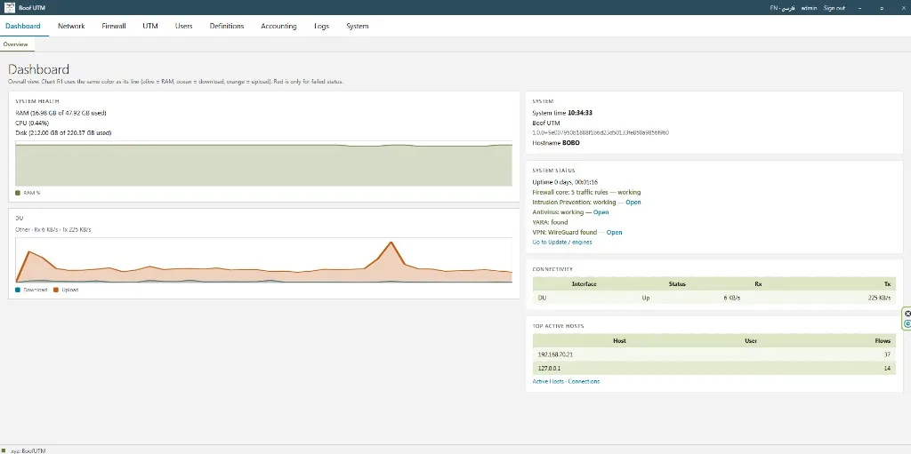This screenshot has height=454, width=911.
Task: Click the Other Rx 6 KB/s chart subtitle
Action: pyautogui.click(x=52, y=229)
